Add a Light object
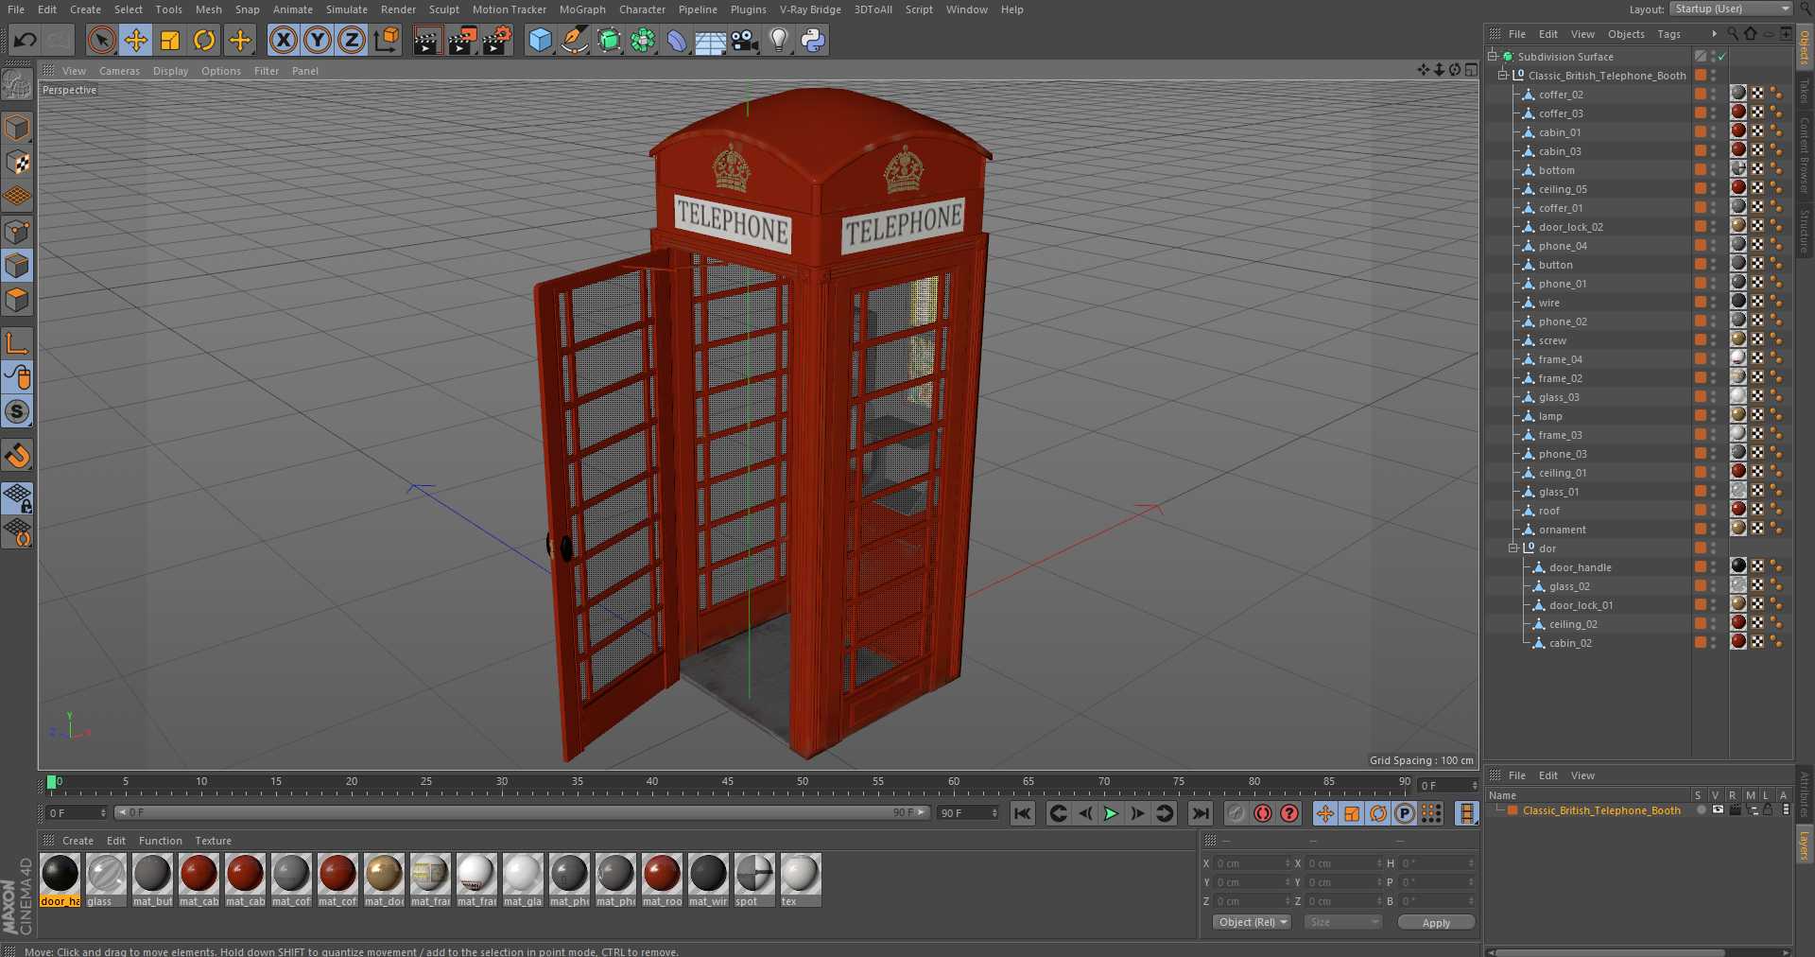Image resolution: width=1815 pixels, height=957 pixels. 779,40
